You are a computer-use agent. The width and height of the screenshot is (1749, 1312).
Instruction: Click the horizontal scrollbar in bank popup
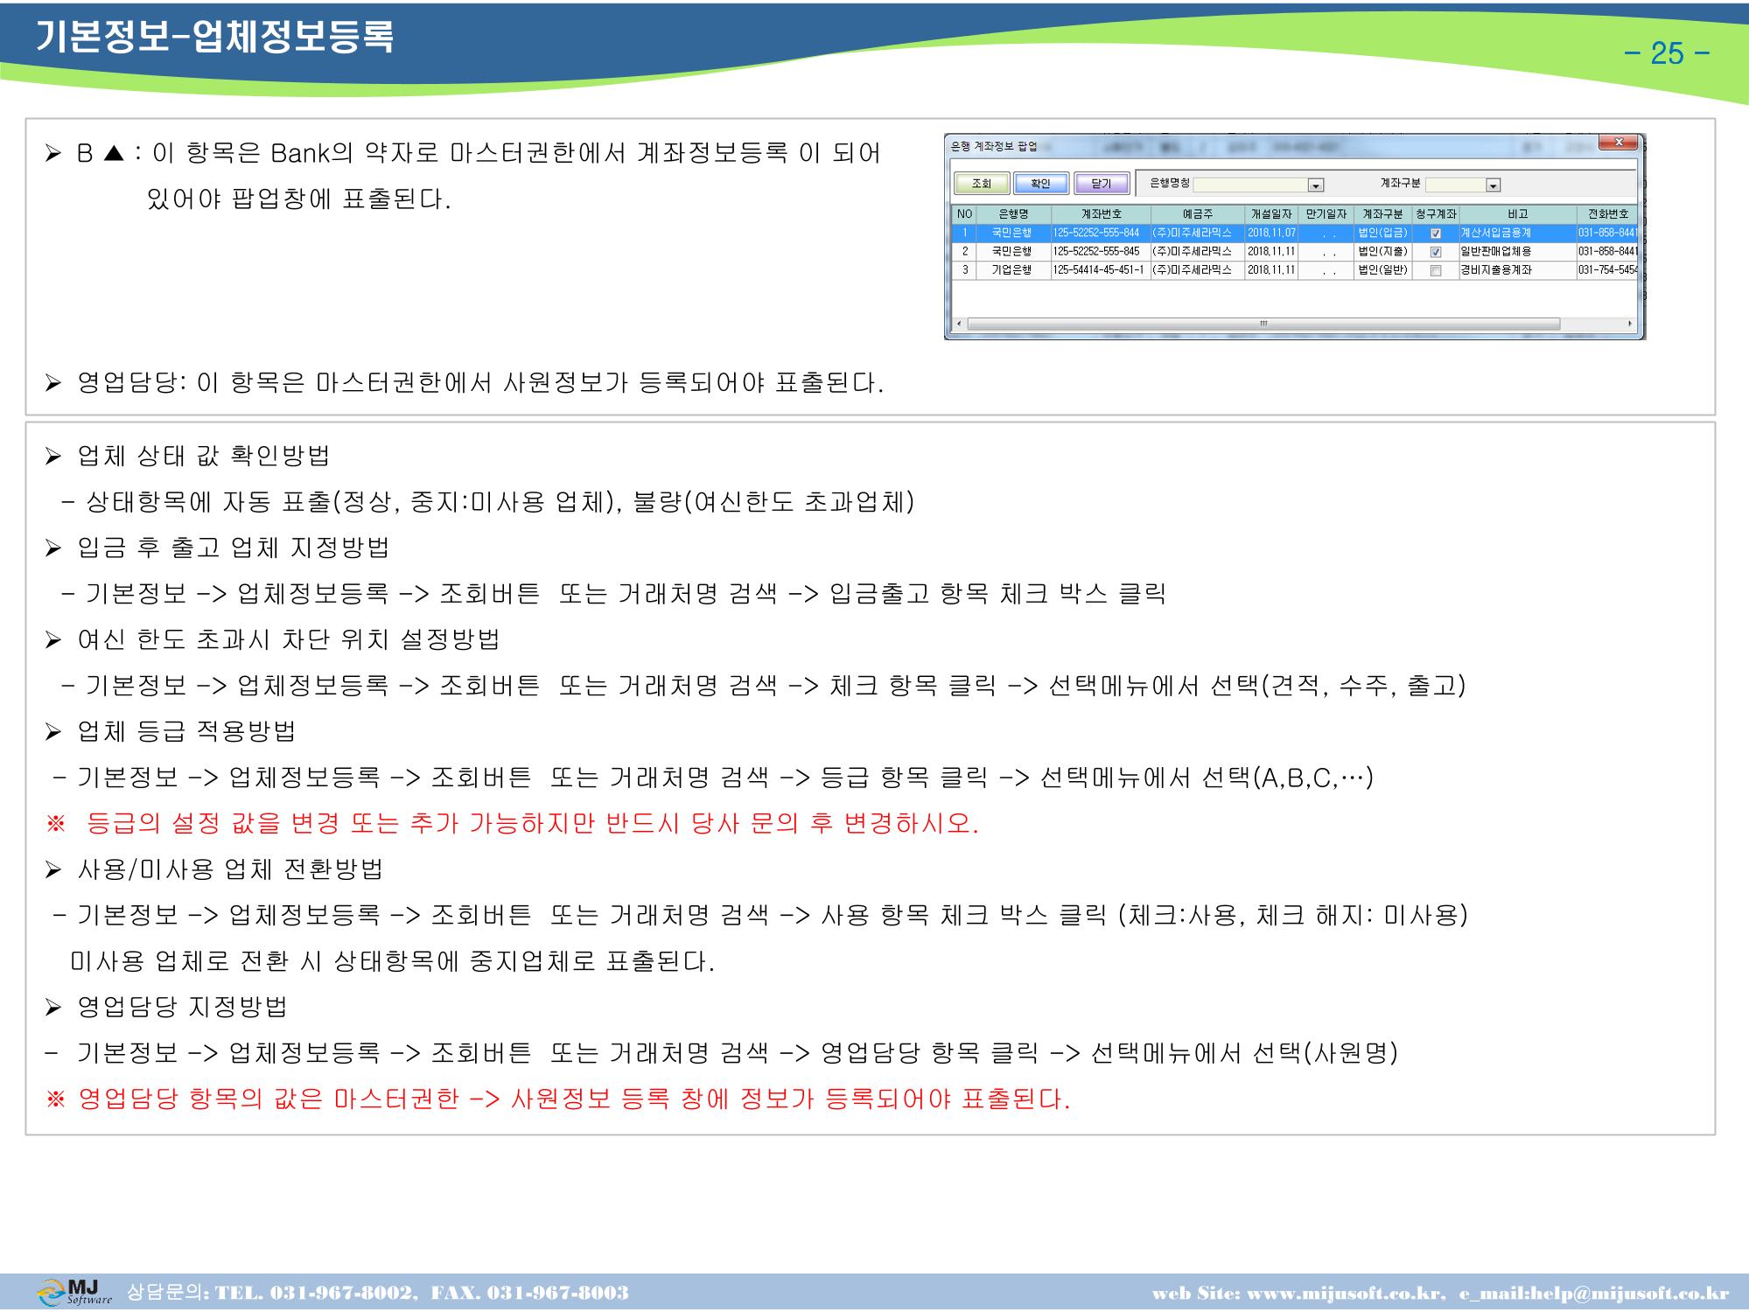click(1263, 324)
